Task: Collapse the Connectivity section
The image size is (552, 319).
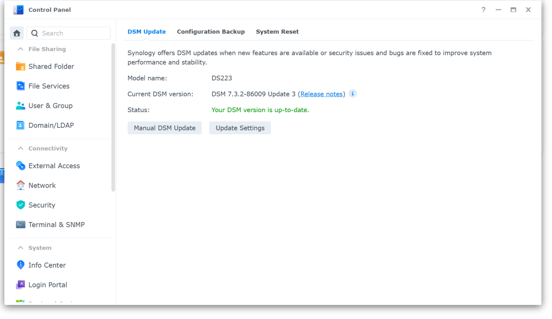Action: [x=20, y=148]
